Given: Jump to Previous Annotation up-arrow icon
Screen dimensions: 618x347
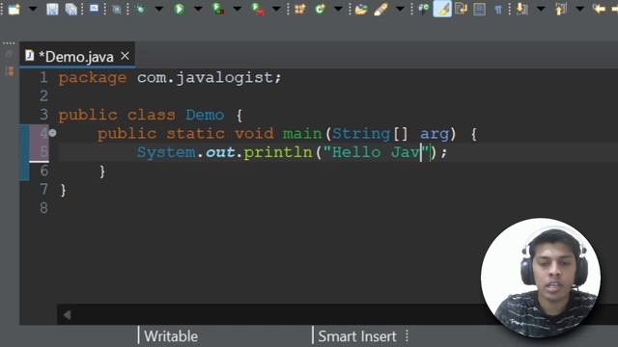Looking at the screenshot, I should [560, 9].
